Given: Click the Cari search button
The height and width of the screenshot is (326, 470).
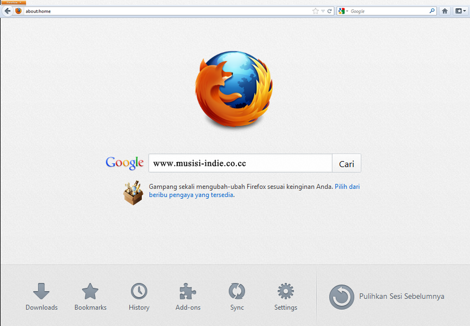Looking at the screenshot, I should pos(347,163).
